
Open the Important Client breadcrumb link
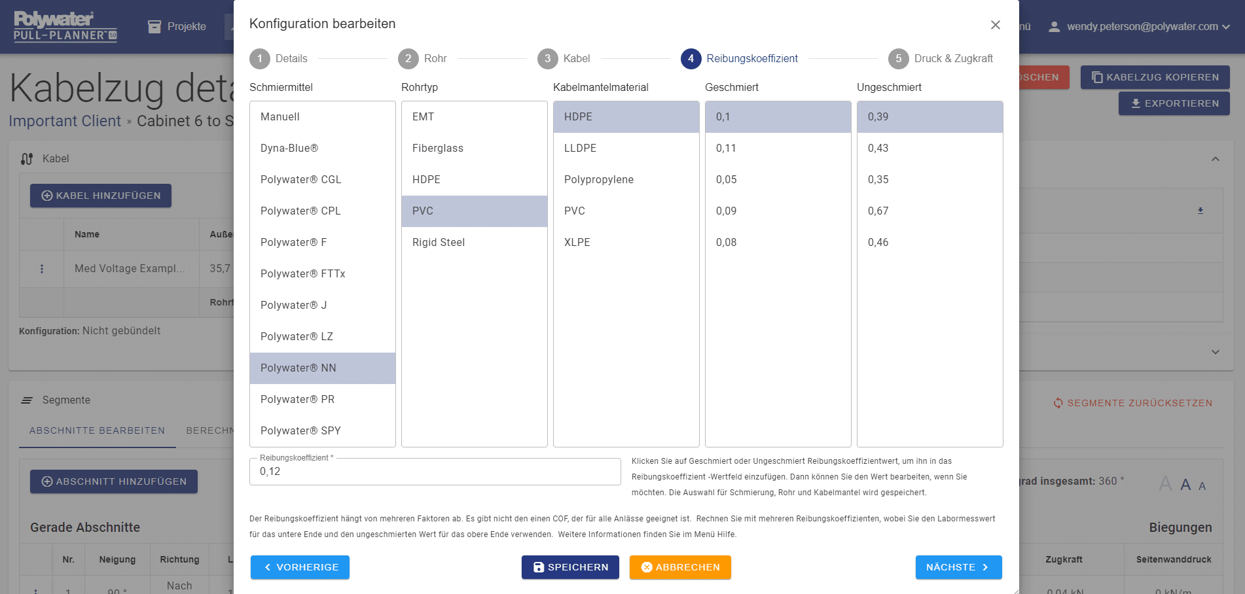[x=65, y=121]
